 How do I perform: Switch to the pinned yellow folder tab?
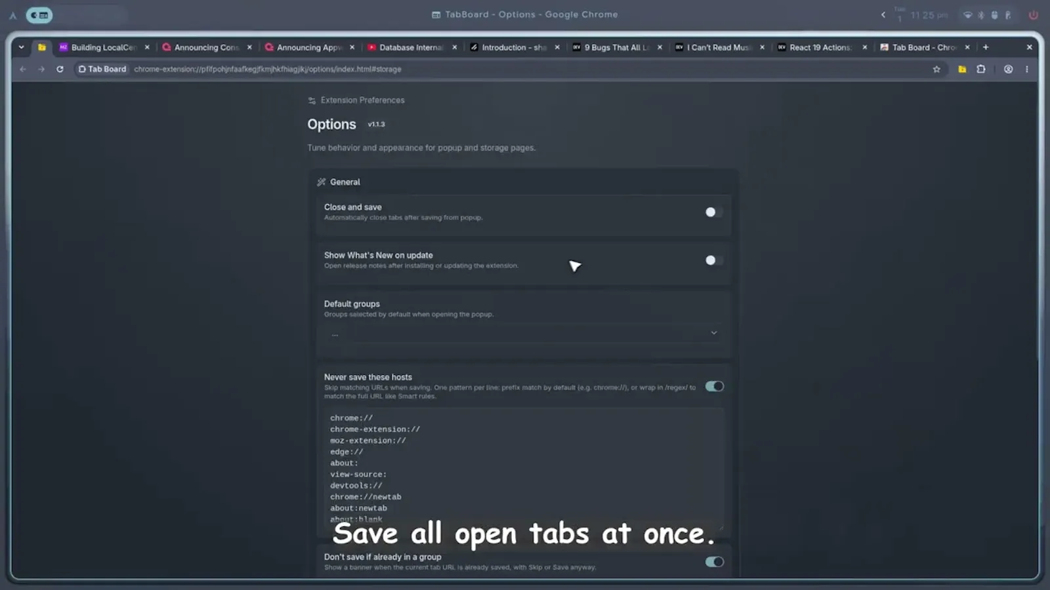tap(41, 47)
